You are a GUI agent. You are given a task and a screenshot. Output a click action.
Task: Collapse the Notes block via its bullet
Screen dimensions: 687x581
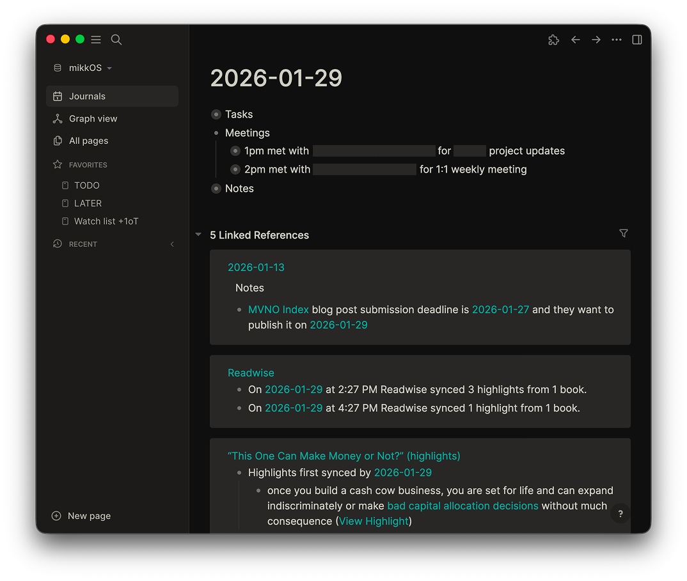pyautogui.click(x=216, y=188)
